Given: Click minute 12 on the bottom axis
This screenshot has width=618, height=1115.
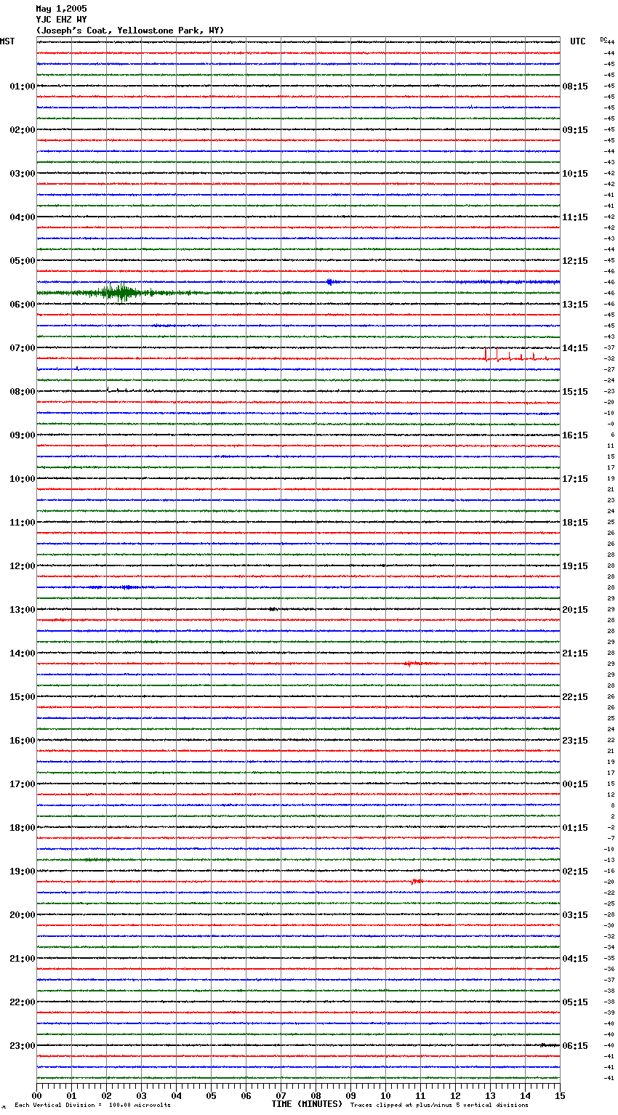Looking at the screenshot, I should point(455,1095).
